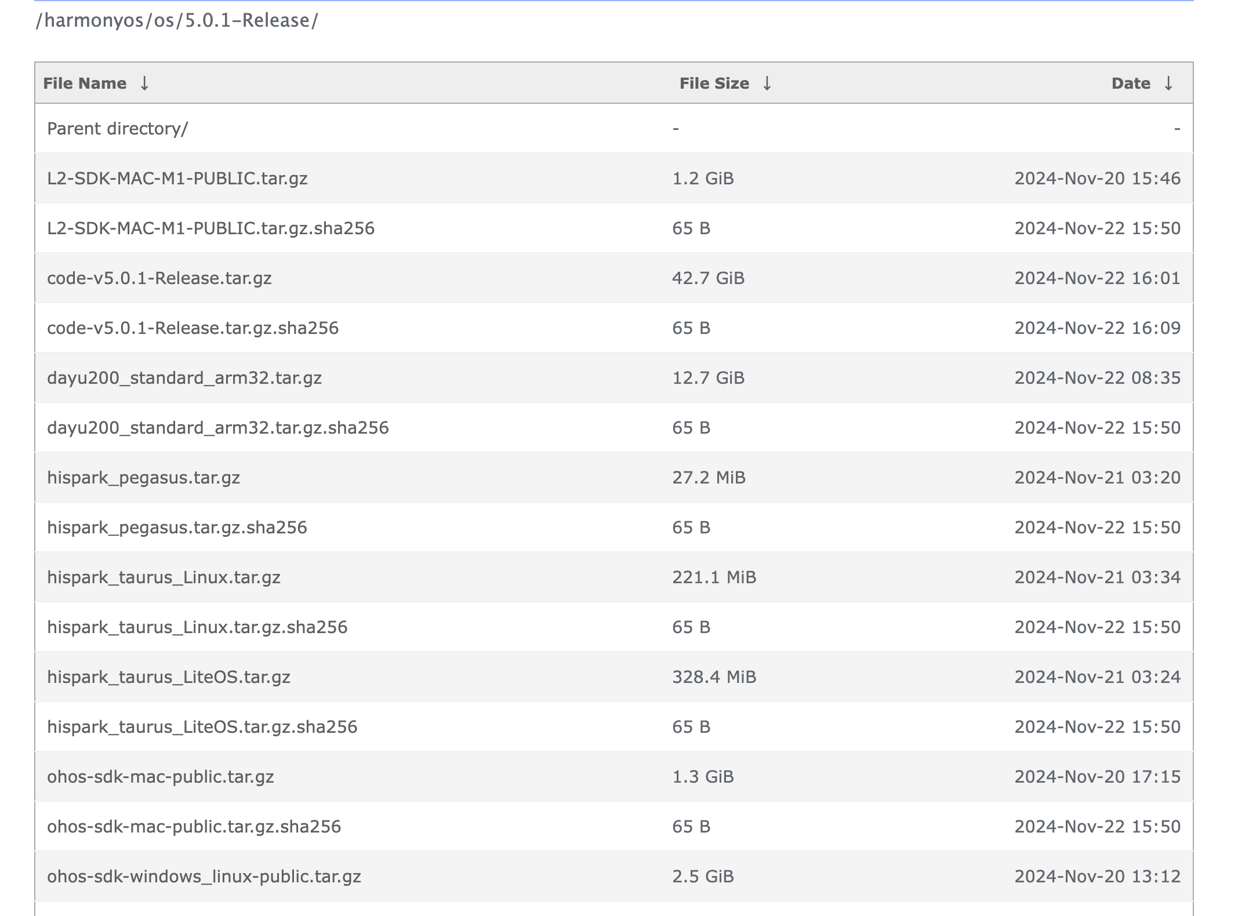Open code-v5.0.1-Release.tar.gz.sha256 checksum

[x=193, y=328]
